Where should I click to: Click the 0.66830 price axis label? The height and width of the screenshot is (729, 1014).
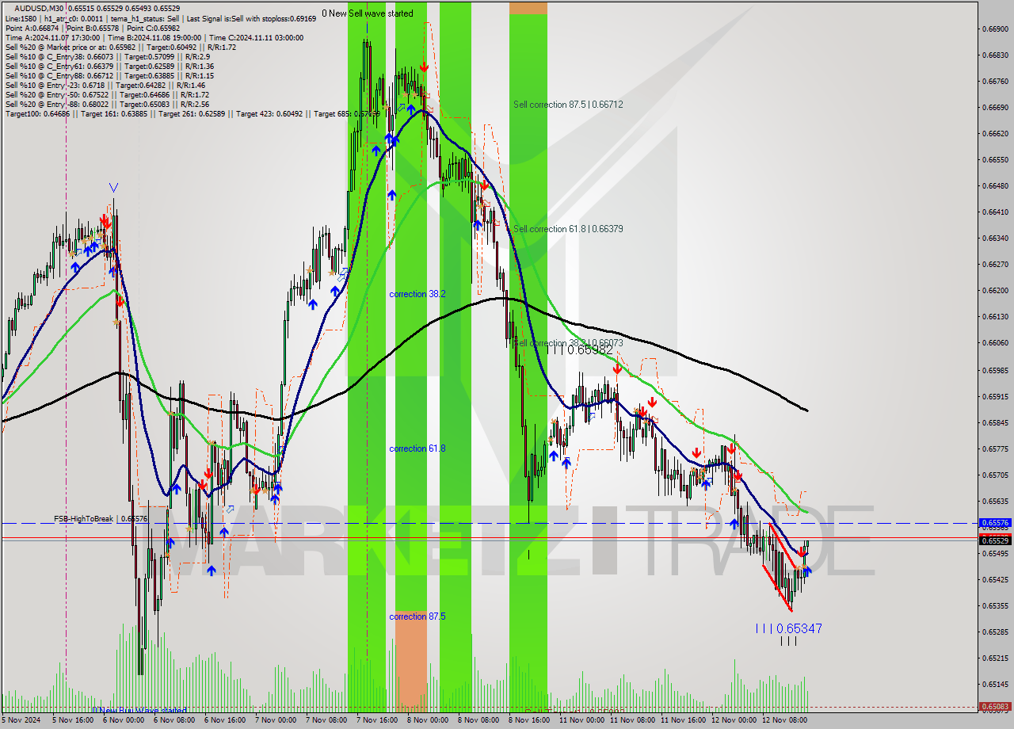click(x=995, y=55)
